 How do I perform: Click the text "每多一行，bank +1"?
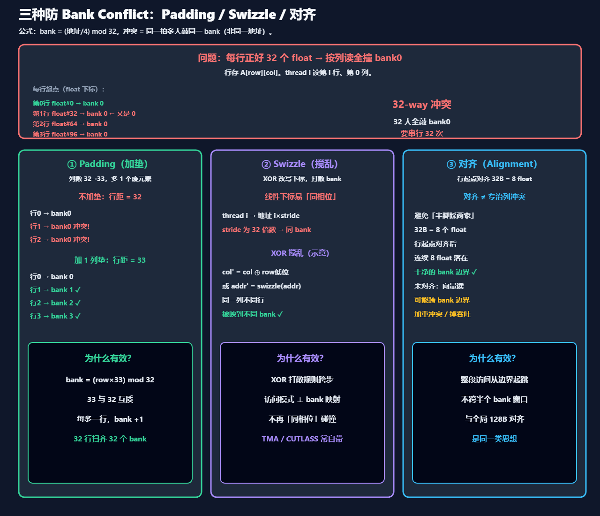[110, 419]
